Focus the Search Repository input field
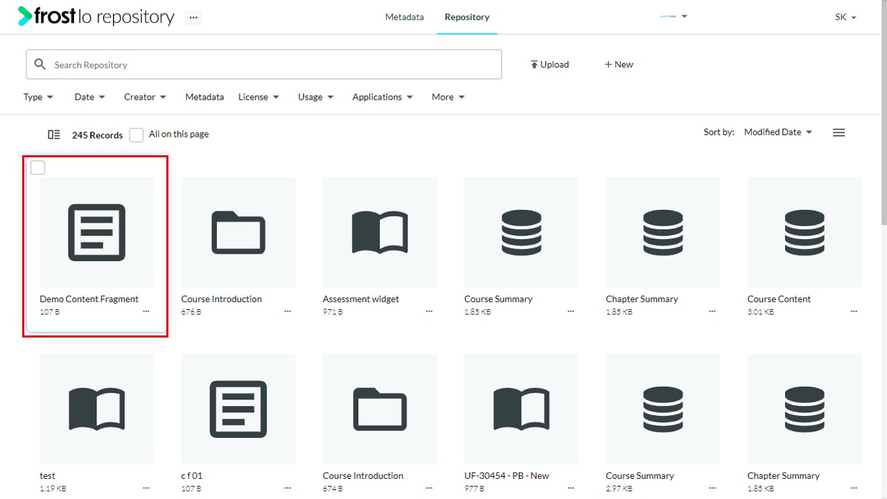 coord(264,64)
